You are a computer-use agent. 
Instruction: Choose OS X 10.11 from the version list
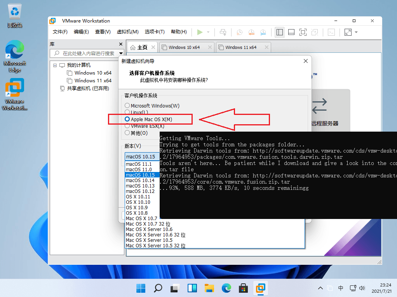pyautogui.click(x=142, y=197)
